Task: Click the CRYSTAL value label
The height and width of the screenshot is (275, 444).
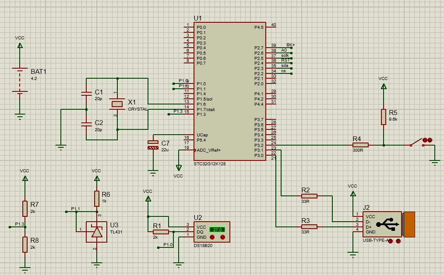Action: click(x=137, y=109)
